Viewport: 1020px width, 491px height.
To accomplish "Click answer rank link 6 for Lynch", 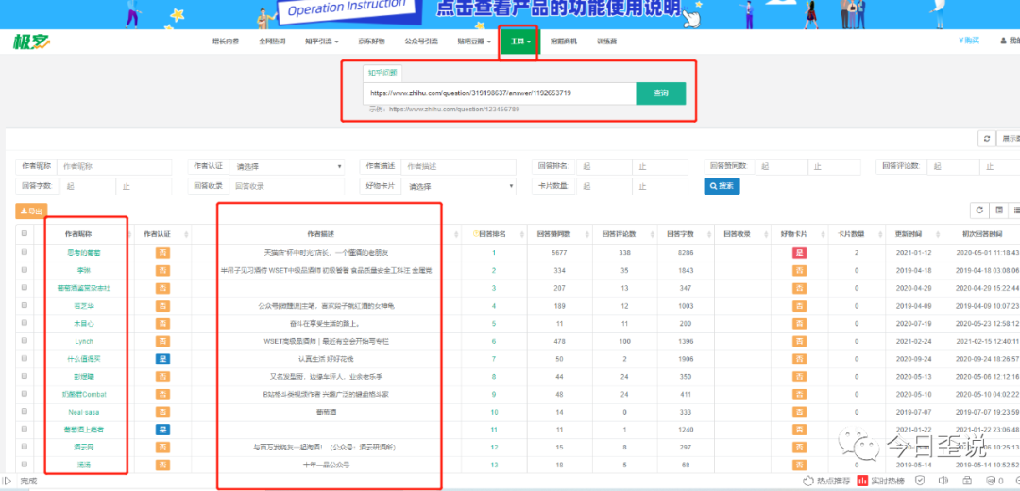I will pyautogui.click(x=494, y=341).
